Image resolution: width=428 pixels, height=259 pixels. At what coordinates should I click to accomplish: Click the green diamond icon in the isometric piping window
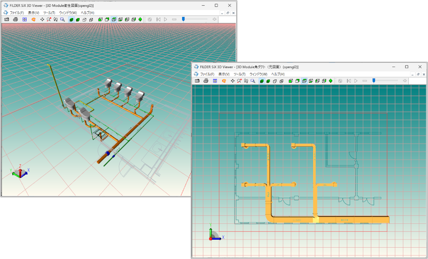click(x=141, y=19)
